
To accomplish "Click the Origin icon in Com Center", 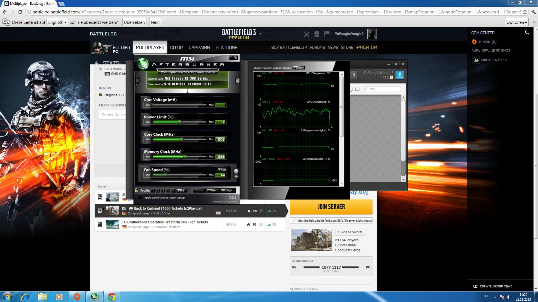I will 474,42.
